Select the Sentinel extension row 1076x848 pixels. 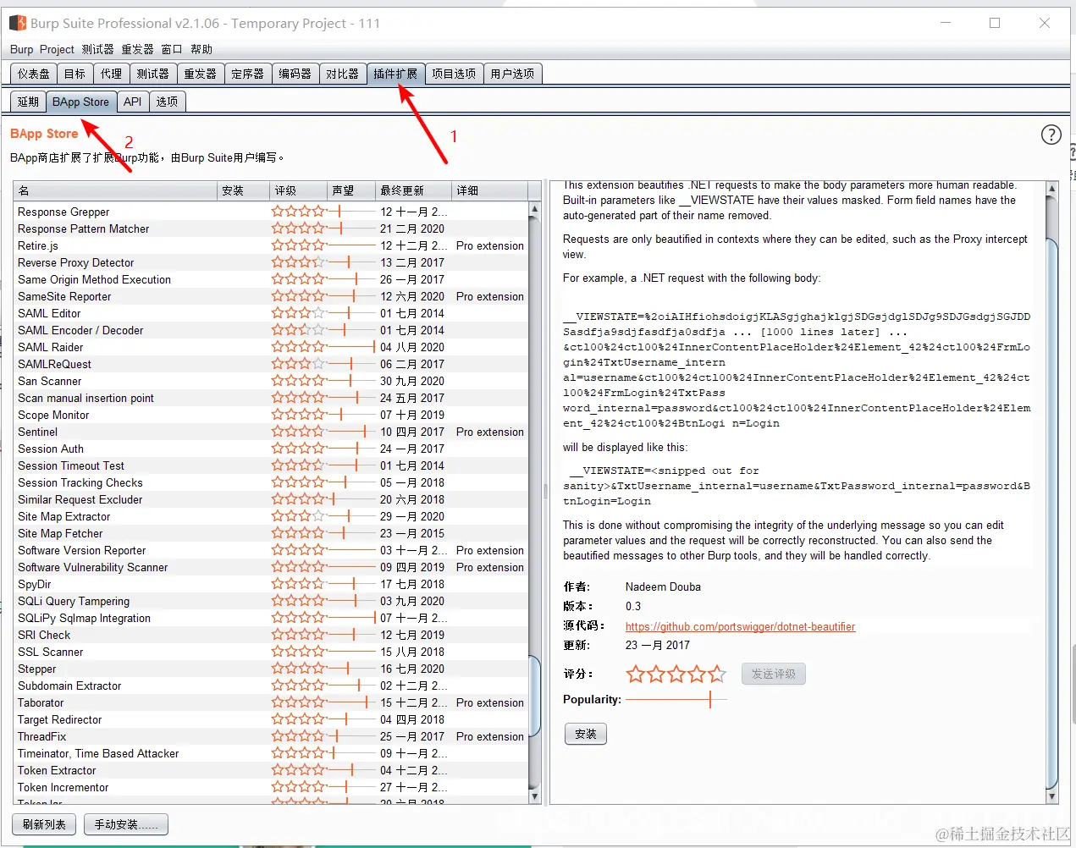(x=271, y=432)
